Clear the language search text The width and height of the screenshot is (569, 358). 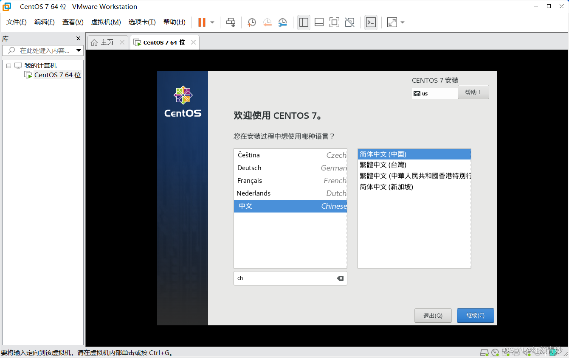[x=340, y=278]
